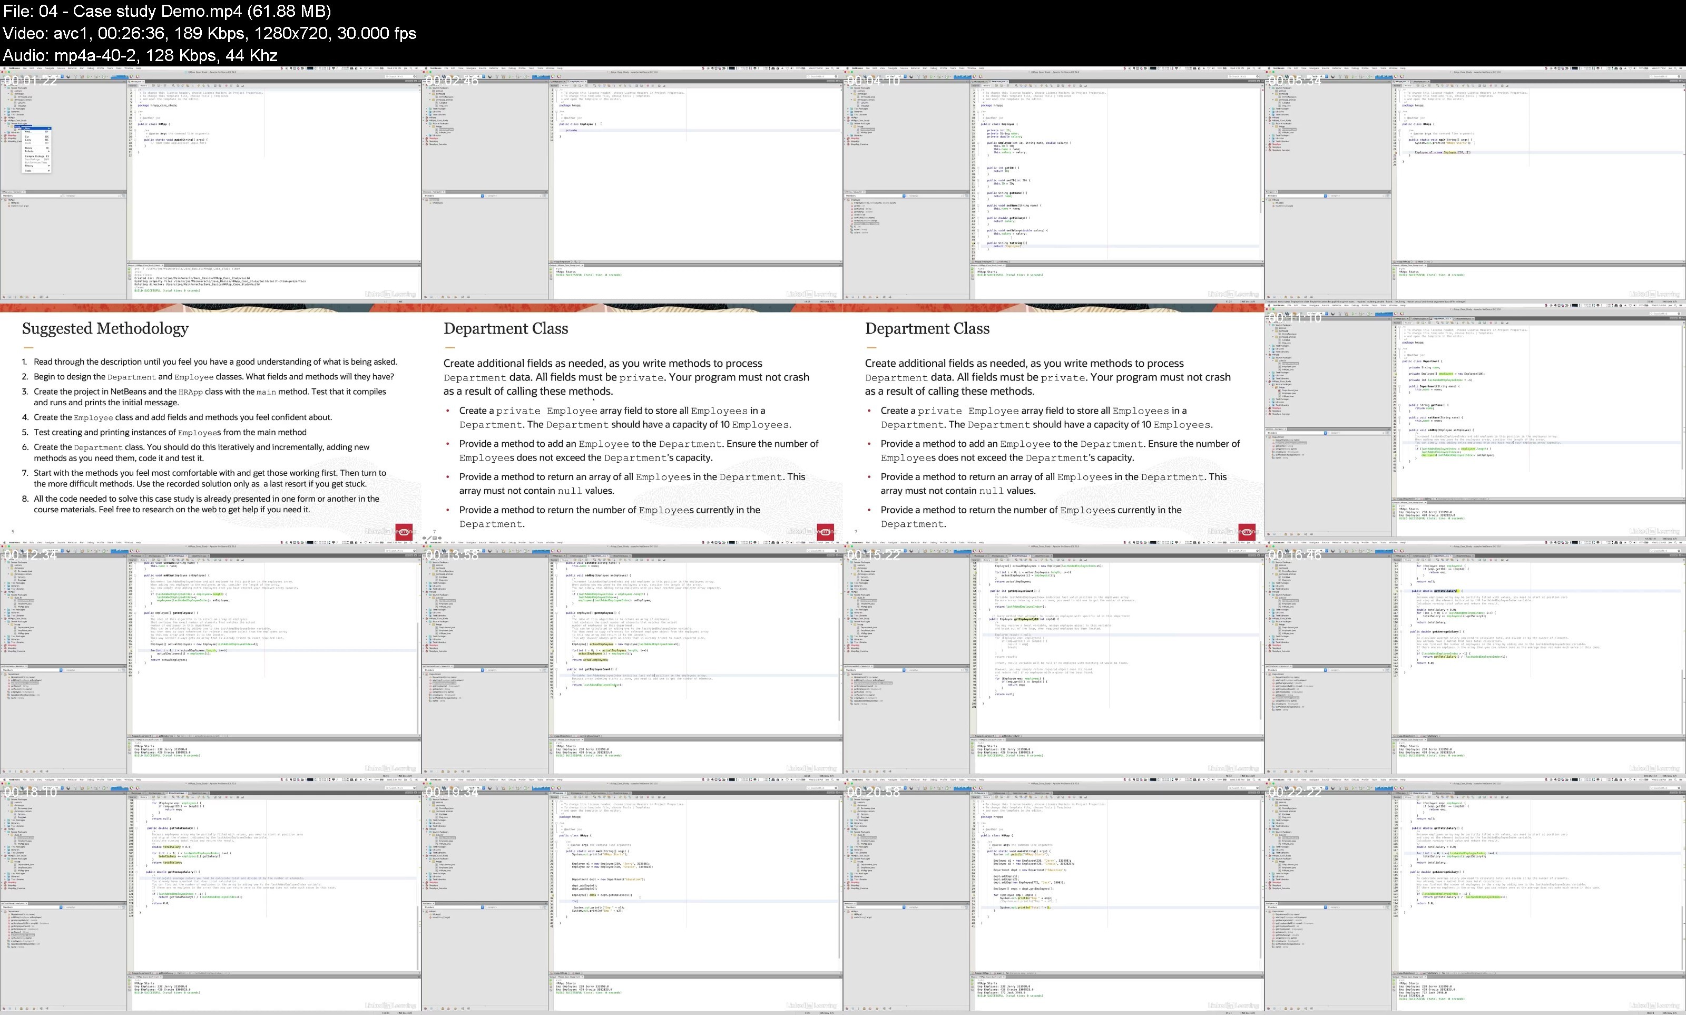The width and height of the screenshot is (1686, 1015).
Task: Open the thumbnail stamped 00:18:10
Action: coord(211,896)
